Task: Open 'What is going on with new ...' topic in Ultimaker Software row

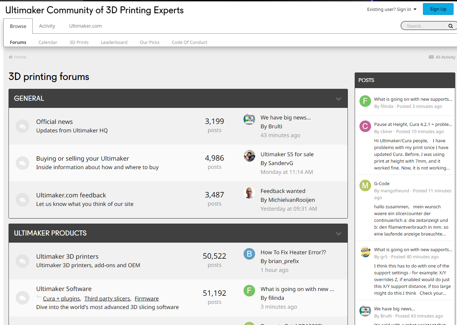Action: [297, 289]
